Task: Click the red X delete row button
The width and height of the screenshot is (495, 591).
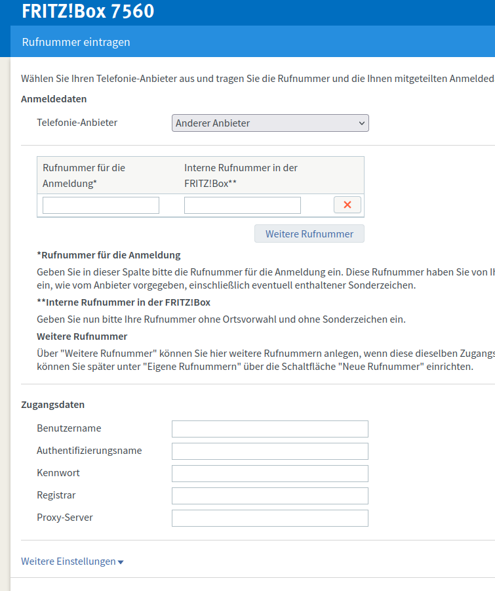Action: coord(347,205)
